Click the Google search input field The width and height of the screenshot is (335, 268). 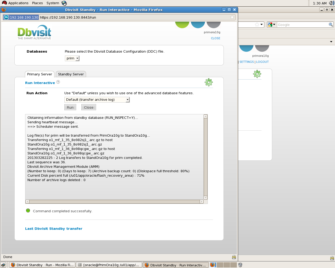point(302,25)
